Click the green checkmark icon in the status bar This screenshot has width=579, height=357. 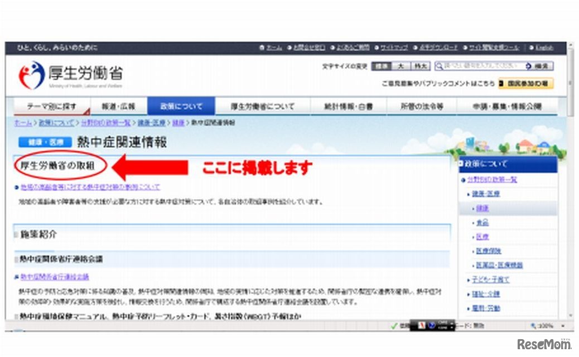tap(393, 325)
